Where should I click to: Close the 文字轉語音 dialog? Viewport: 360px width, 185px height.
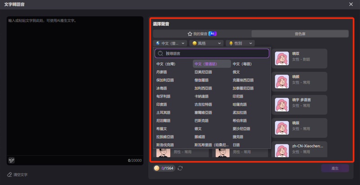pyautogui.click(x=351, y=4)
